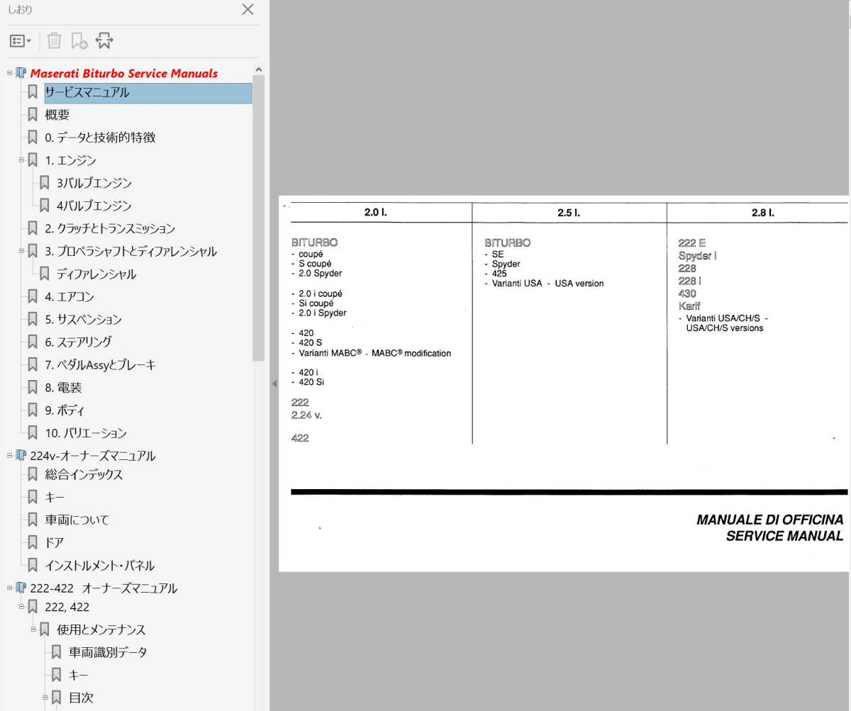Open キー bookmark under 使用とメンテナンス
This screenshot has height=711, width=851.
tap(79, 675)
